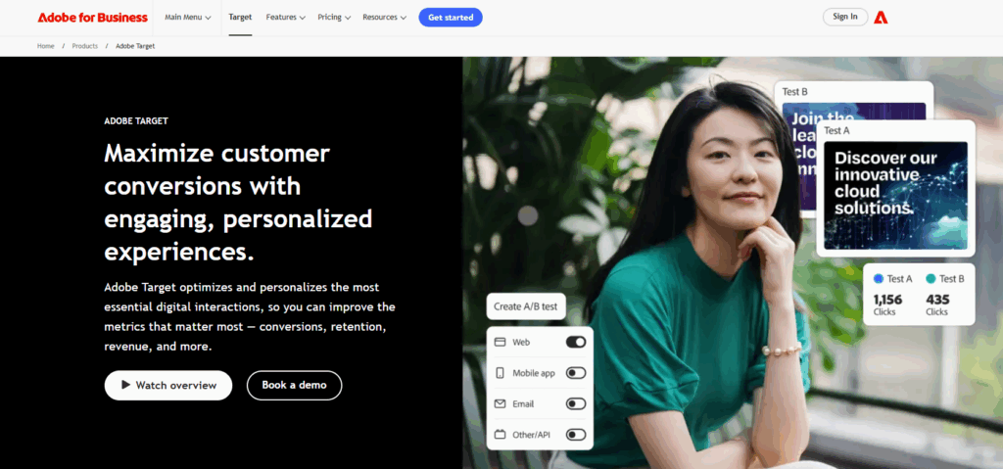Click the blue Test A legend dot
The height and width of the screenshot is (469, 1003).
point(879,279)
